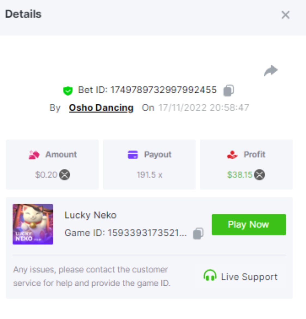The image size is (306, 319).
Task: Click the purple Payout wallet icon
Action: tap(133, 155)
